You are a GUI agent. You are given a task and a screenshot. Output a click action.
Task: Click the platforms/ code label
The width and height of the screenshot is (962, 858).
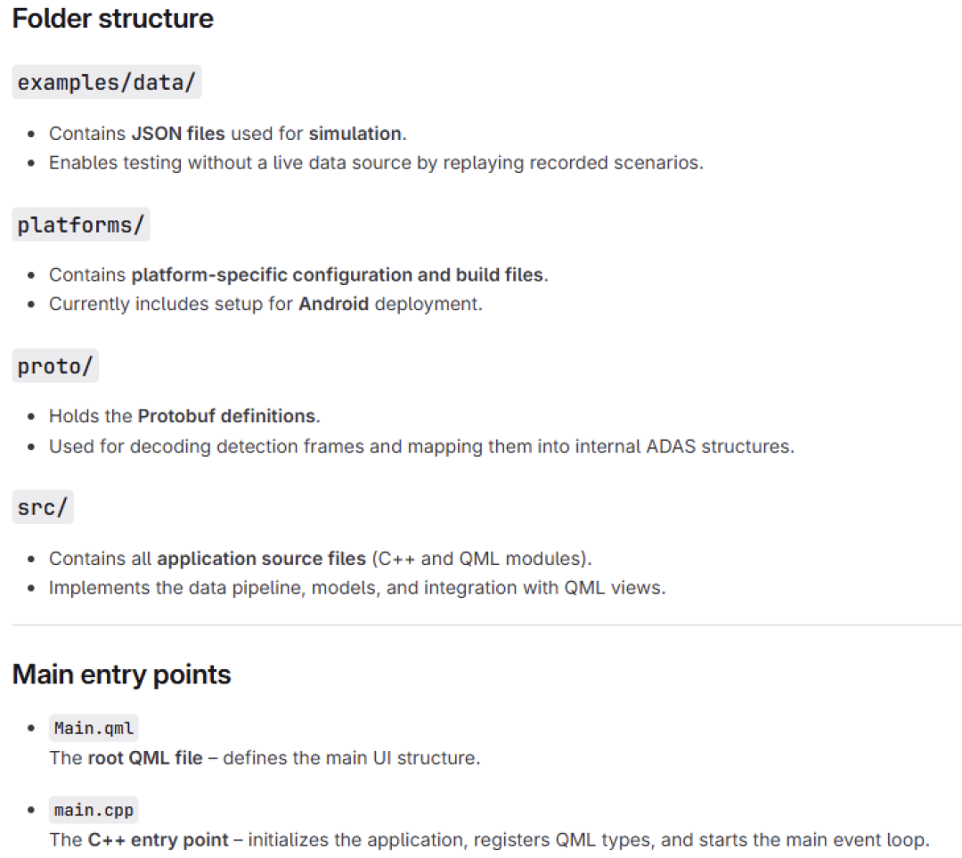tap(81, 225)
